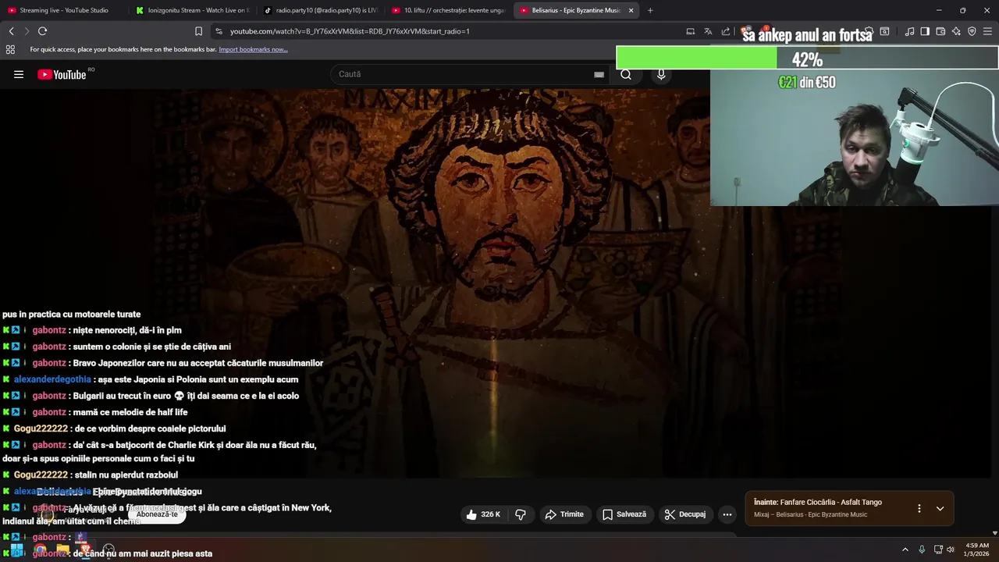
Task: Go back with the browser back arrow
Action: coord(11,31)
